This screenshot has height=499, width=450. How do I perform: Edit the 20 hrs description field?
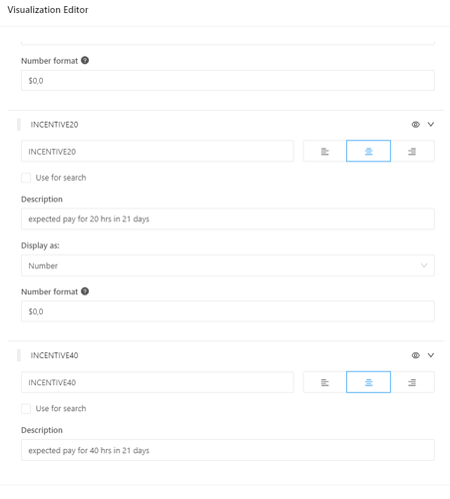coord(227,219)
